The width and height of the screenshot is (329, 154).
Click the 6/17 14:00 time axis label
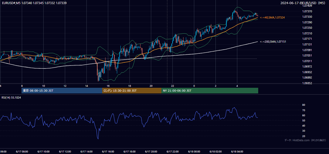coord(86,151)
